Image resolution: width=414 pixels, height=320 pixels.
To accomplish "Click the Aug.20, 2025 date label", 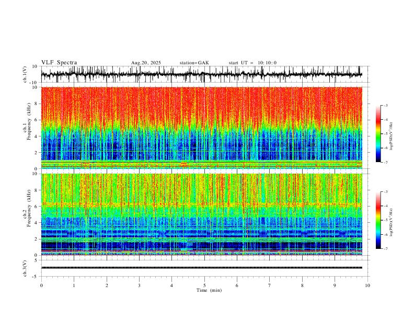I will (146, 63).
